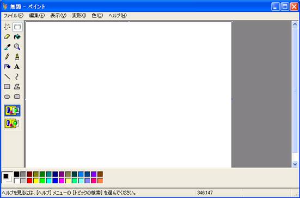Viewport: 300px width, 198px height.
Task: Select the Text tool labeled A
Action: 17,67
